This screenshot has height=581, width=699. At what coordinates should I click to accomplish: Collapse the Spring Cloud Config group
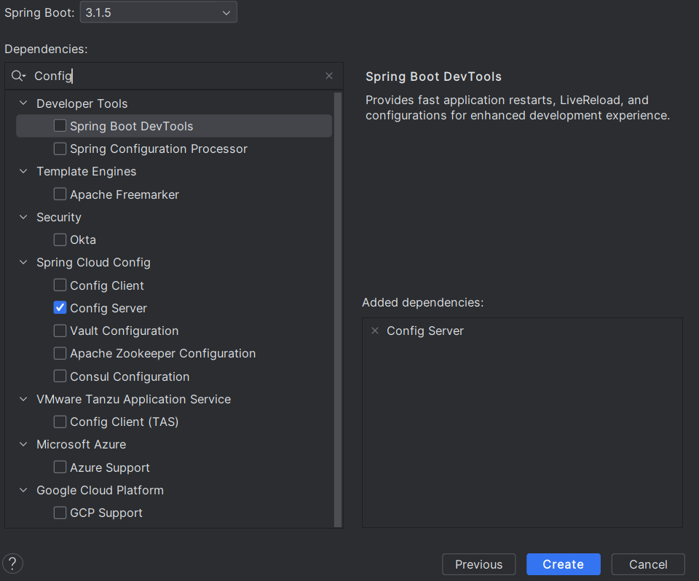click(23, 262)
